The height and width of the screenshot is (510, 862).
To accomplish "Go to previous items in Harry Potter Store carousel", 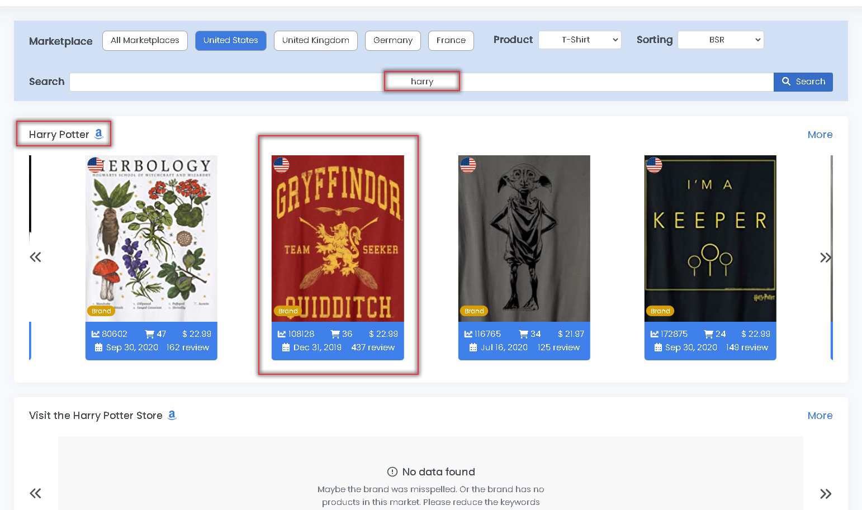I will click(35, 493).
